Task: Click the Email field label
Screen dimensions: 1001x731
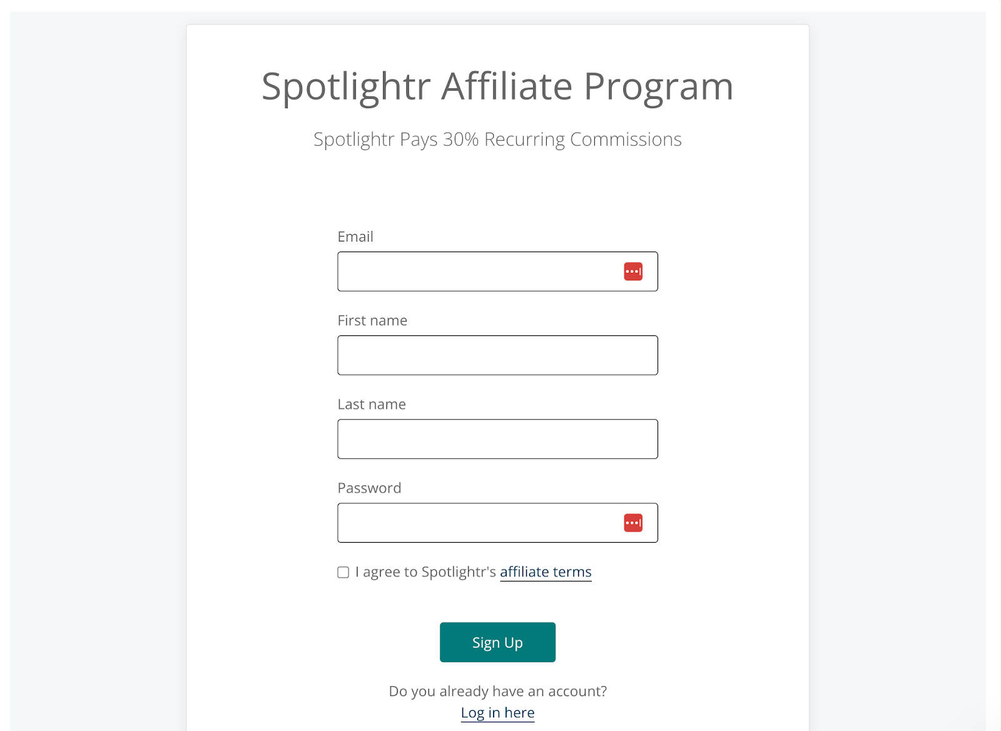Action: (355, 237)
